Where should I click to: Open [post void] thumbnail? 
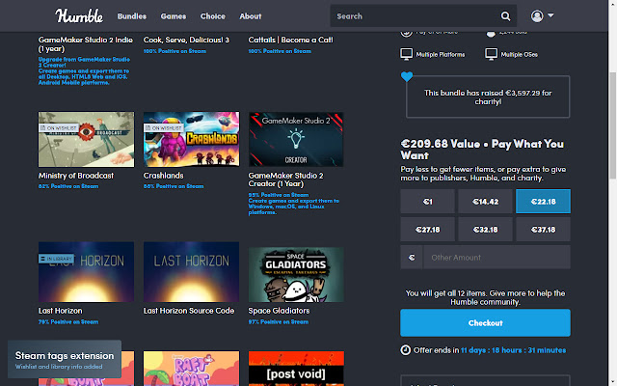(x=296, y=369)
